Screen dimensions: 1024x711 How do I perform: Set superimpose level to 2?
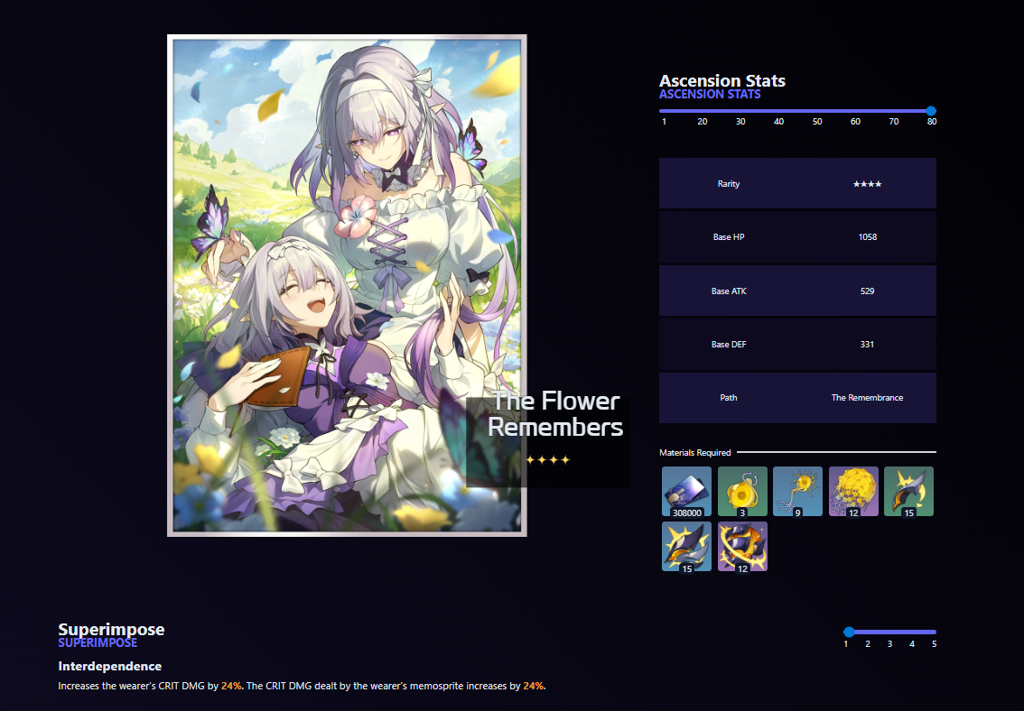pos(868,644)
